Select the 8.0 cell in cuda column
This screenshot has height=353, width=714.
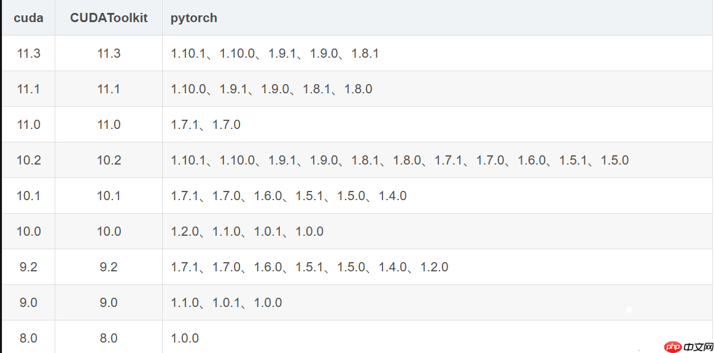(28, 338)
